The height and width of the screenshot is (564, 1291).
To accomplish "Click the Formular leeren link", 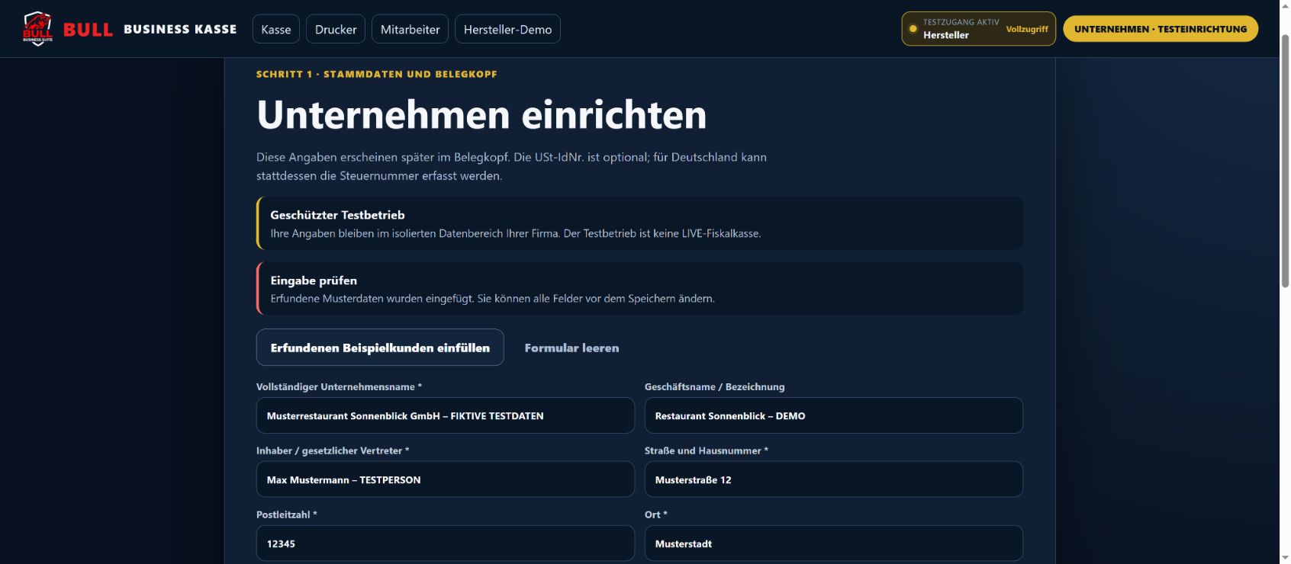I will (x=571, y=348).
